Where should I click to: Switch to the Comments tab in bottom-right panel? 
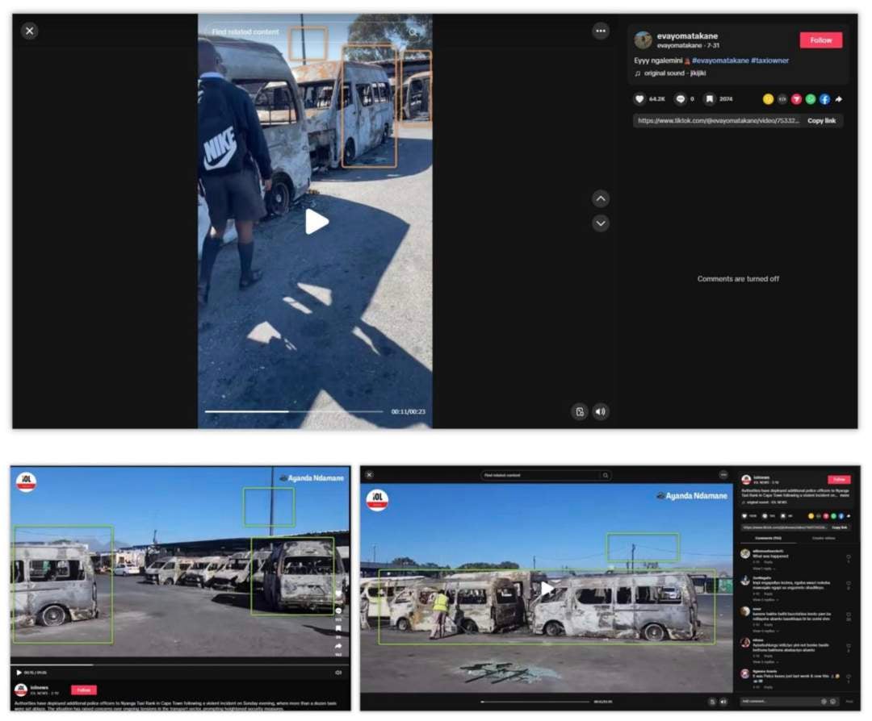(x=766, y=537)
